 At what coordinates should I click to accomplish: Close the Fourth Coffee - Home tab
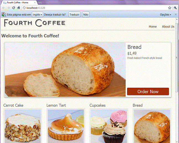click(35, 2)
